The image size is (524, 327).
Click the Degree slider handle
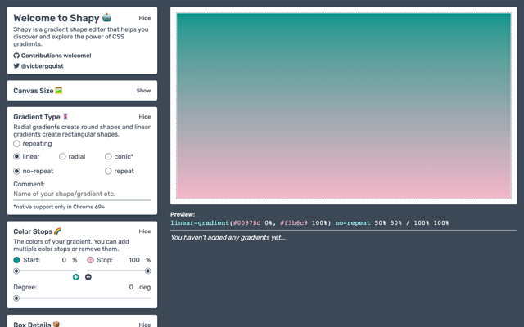[x=16, y=298]
